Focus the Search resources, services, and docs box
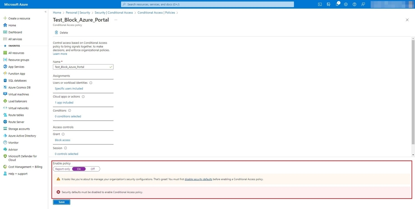This screenshot has height=209, width=415. [x=207, y=4]
